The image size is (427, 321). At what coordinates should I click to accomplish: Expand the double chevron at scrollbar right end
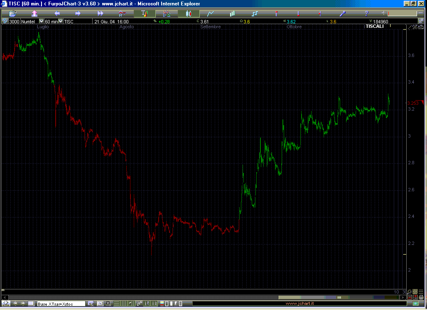[402, 297]
